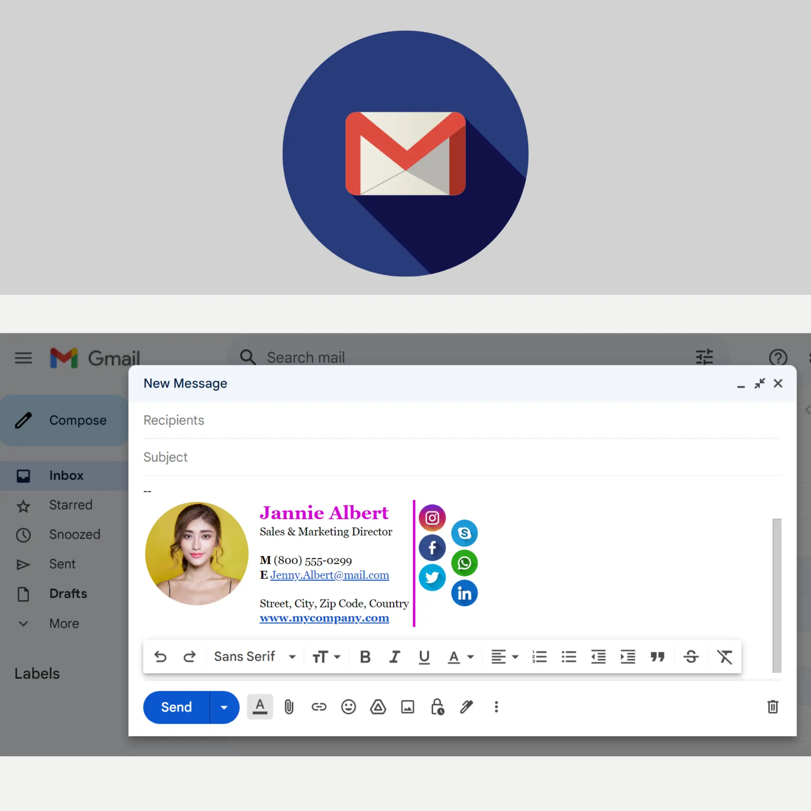811x811 pixels.
Task: Insert files using Google Drive icon
Action: point(378,707)
